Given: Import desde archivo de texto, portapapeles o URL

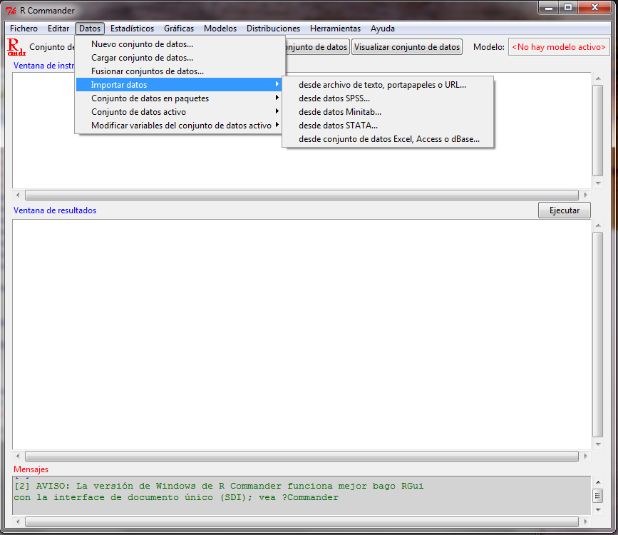Looking at the screenshot, I should (x=388, y=85).
